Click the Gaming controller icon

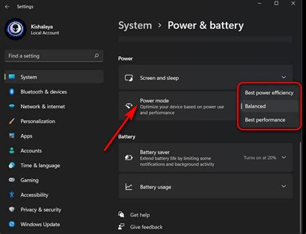click(12, 180)
